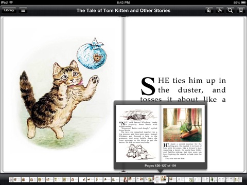Tap the popup preview page with rat on rolling pin
This screenshot has width=247, height=185.
pyautogui.click(x=183, y=134)
